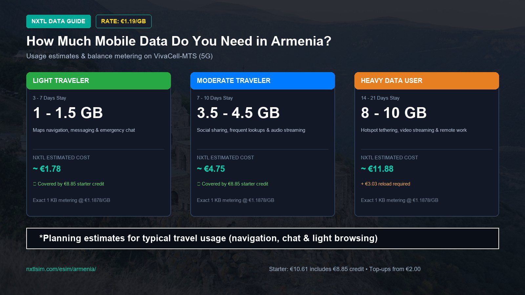Click NXTL ESTIMATED COST in Moderate Traveler card
The height and width of the screenshot is (295, 525).
[x=225, y=158]
